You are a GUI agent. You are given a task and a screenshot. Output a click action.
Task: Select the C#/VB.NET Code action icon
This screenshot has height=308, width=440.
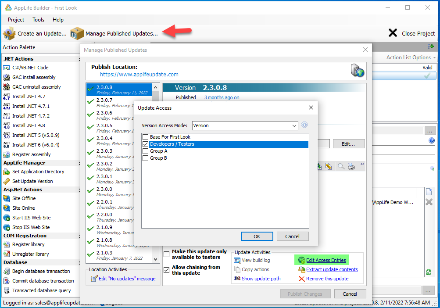[7, 68]
